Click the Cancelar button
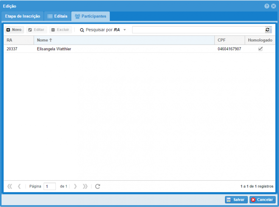The image size is (279, 207). (262, 200)
